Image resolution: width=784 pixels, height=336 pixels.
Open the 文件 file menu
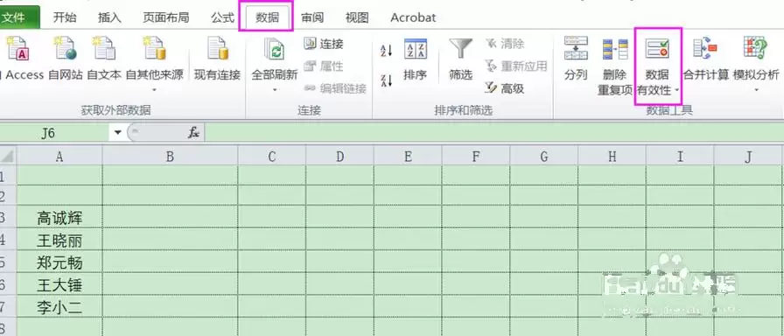point(19,17)
